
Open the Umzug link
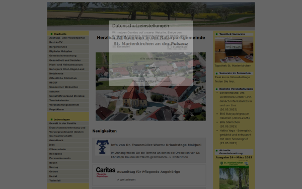click(68, 167)
